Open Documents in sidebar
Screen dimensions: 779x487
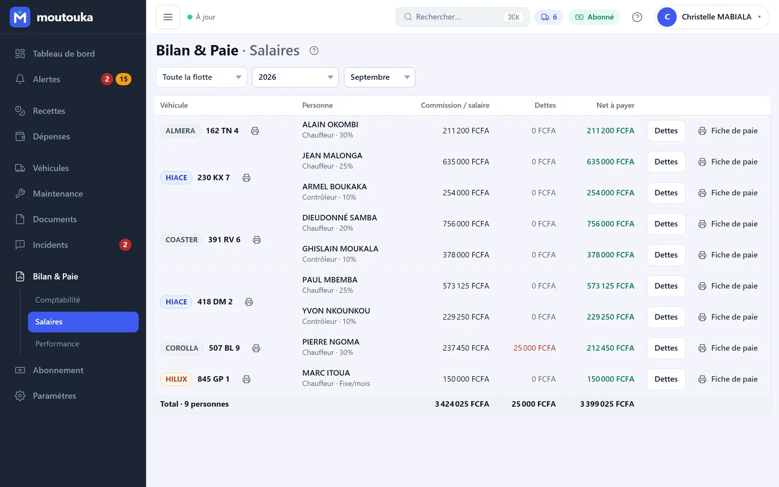point(73,219)
